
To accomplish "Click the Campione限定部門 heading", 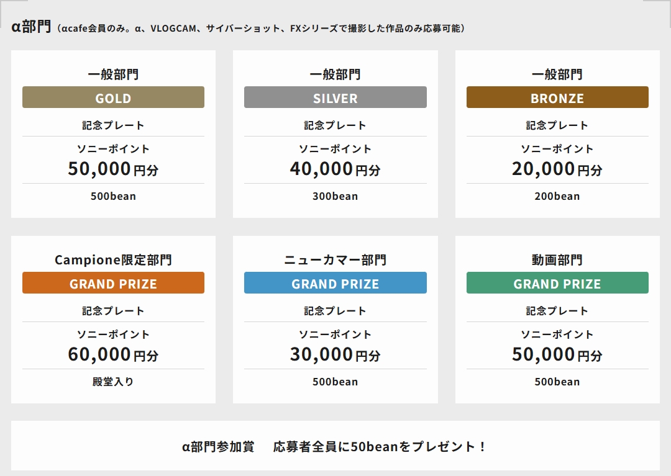I will pos(113,260).
